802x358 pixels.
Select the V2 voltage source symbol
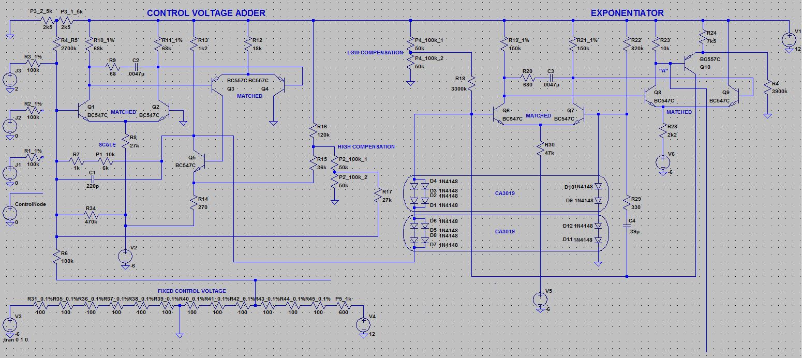126,256
